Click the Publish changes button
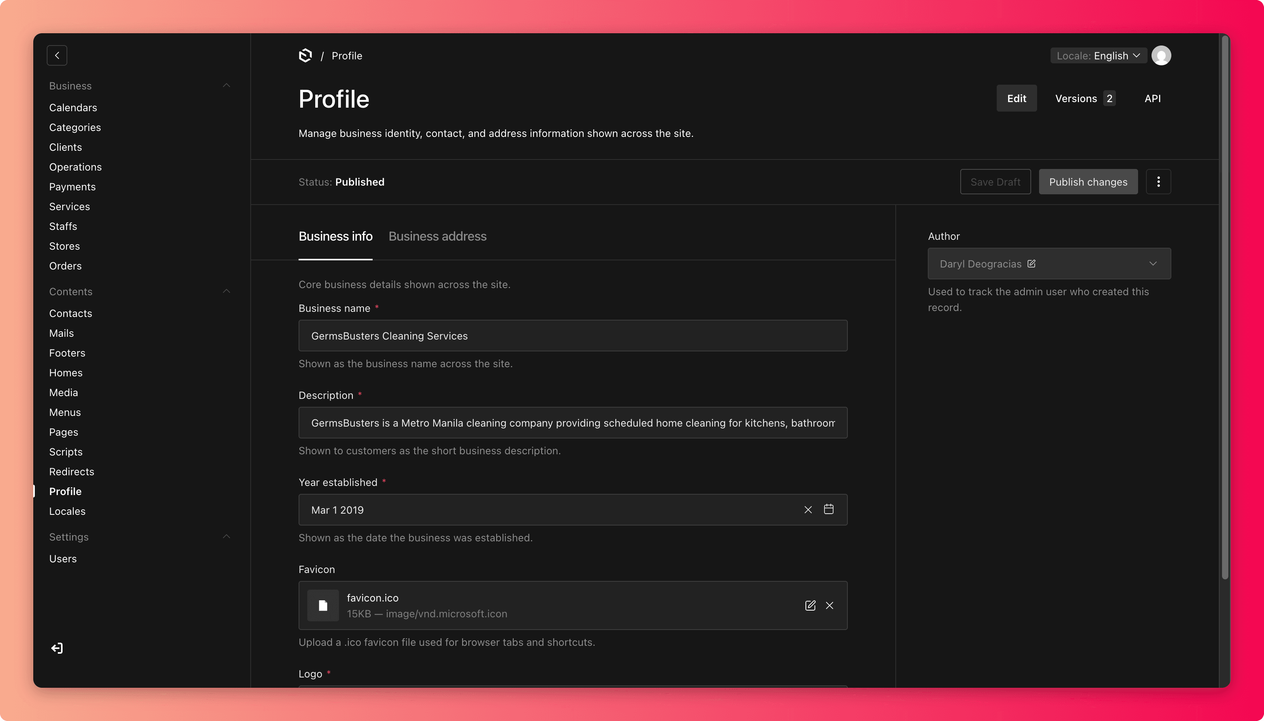 pyautogui.click(x=1088, y=182)
